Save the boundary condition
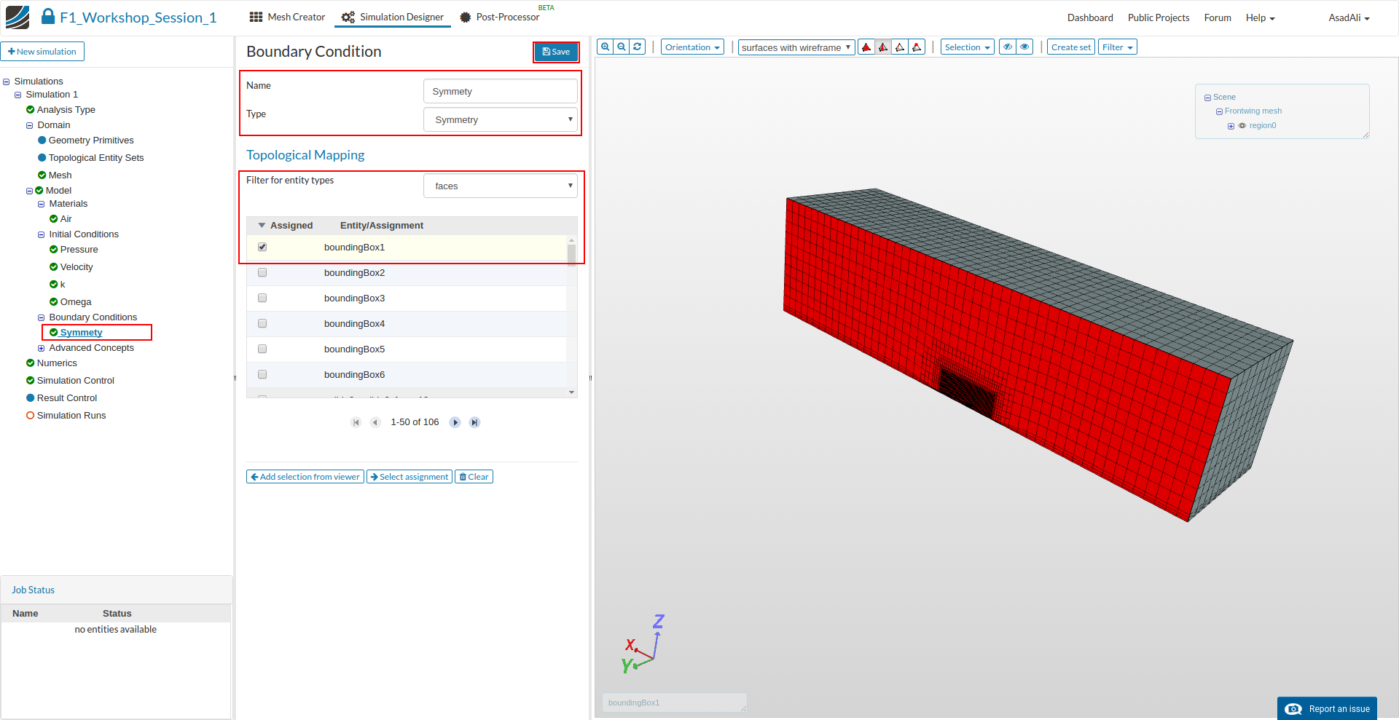1399x720 pixels. [556, 52]
